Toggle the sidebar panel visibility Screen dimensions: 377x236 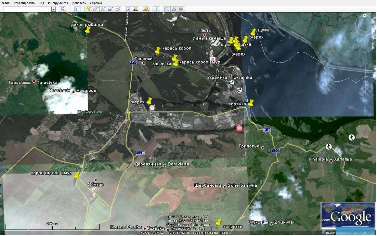point(78,9)
